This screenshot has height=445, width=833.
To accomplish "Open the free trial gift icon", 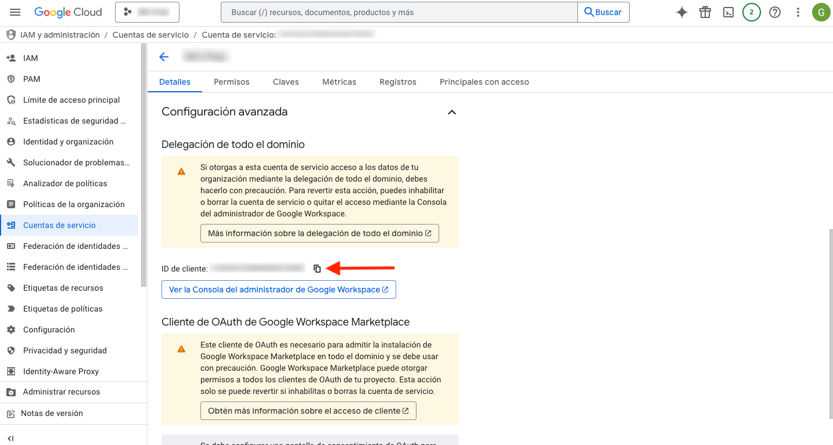I will pos(705,12).
